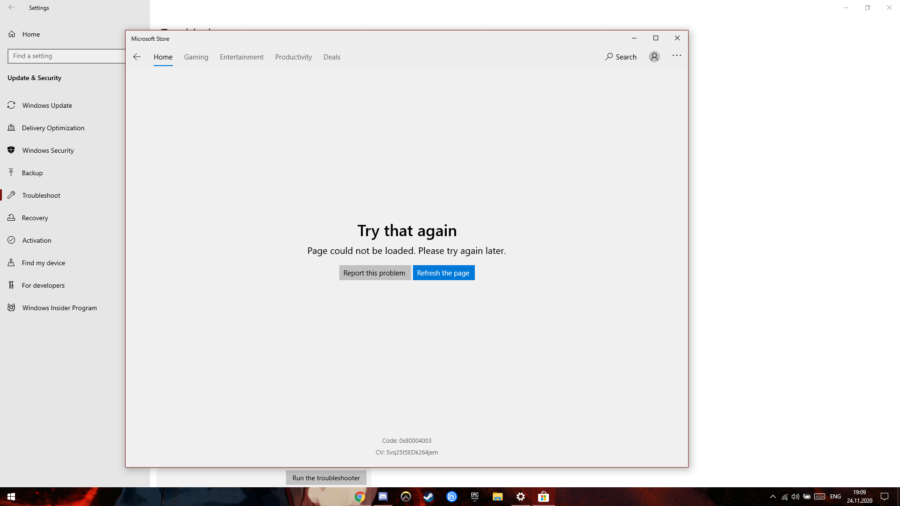The width and height of the screenshot is (900, 506).
Task: Click the Find a setting search input field
Action: (67, 56)
